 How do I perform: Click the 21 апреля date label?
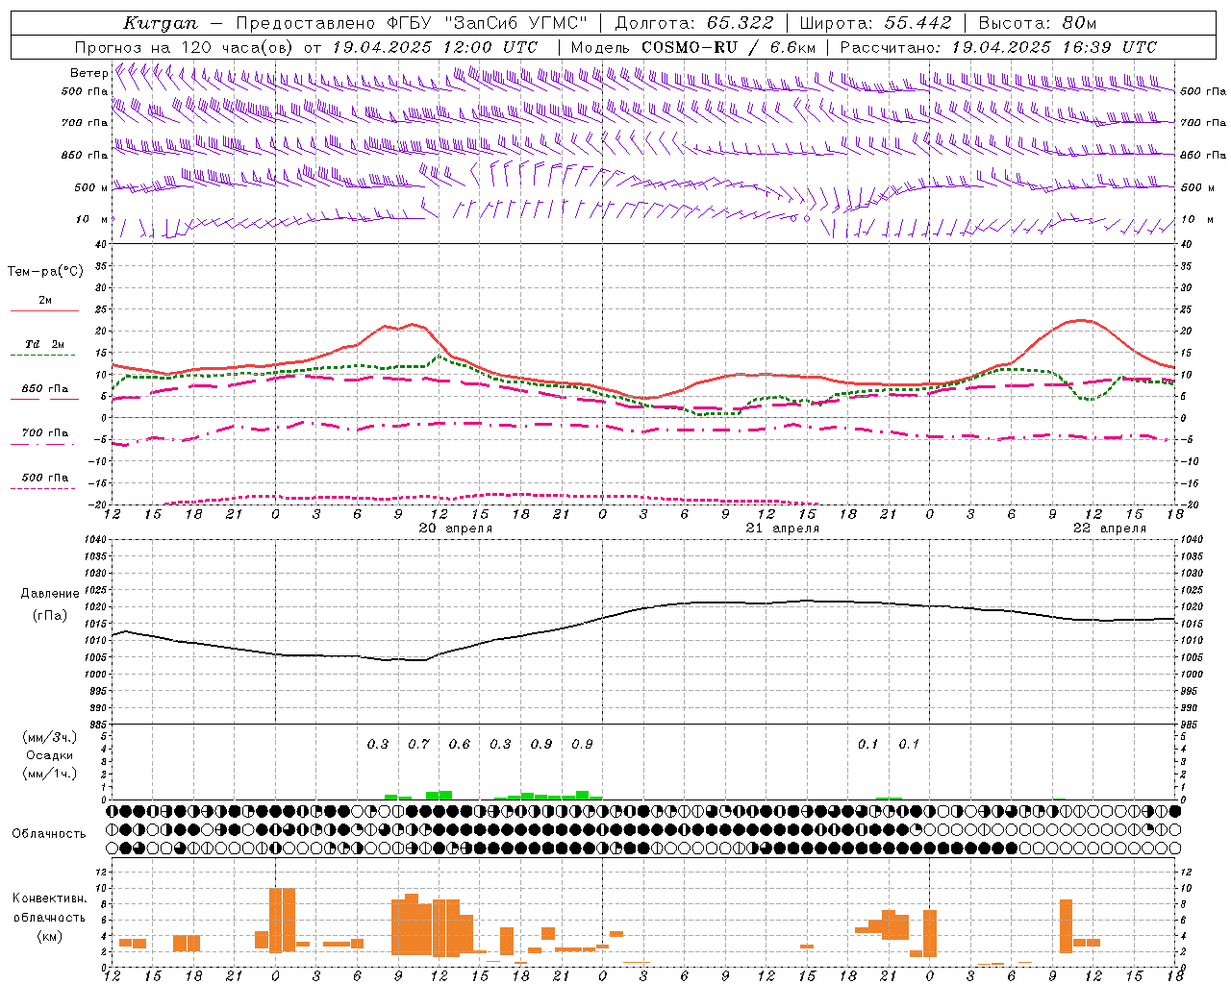[783, 529]
